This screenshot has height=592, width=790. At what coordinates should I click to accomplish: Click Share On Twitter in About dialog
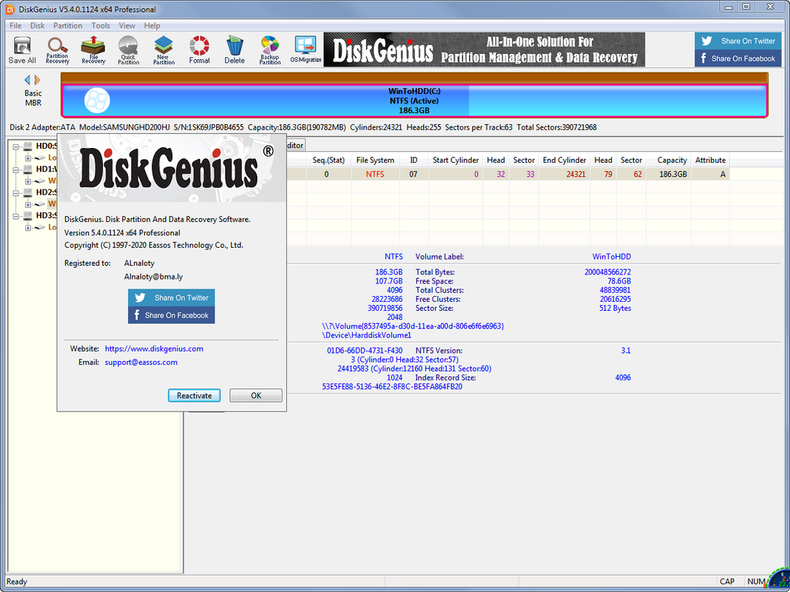172,297
